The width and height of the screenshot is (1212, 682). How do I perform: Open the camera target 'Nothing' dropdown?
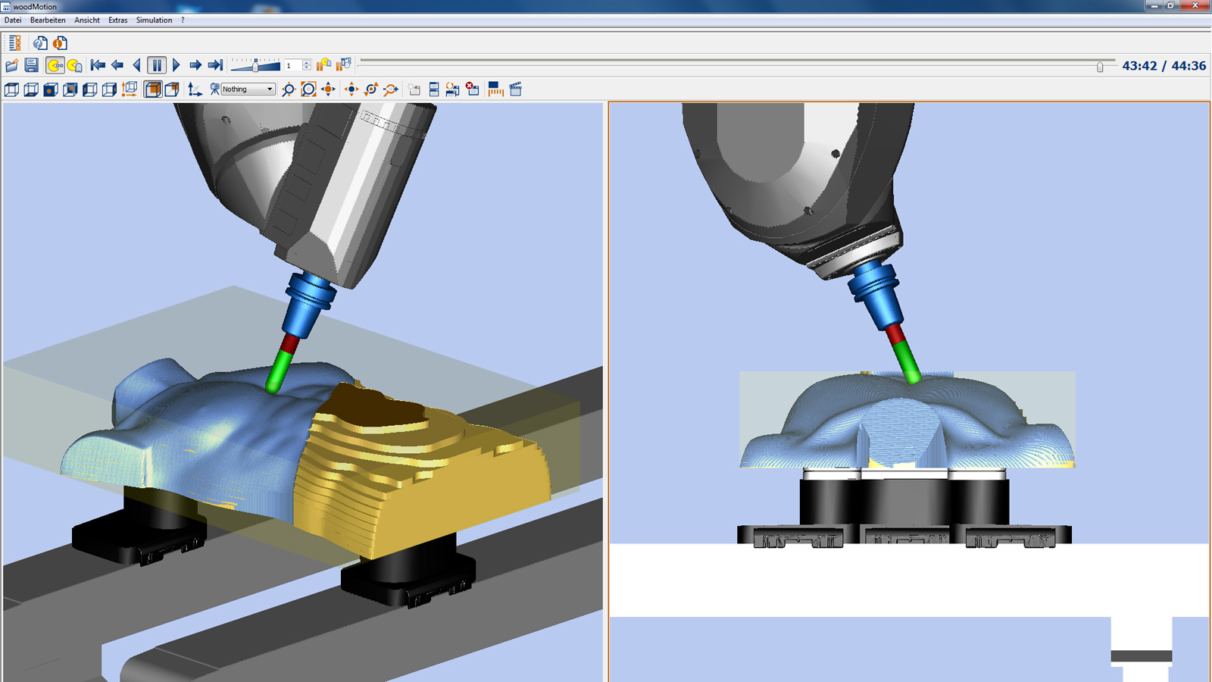tap(248, 89)
